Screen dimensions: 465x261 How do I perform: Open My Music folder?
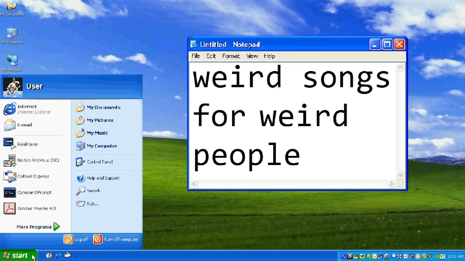pyautogui.click(x=92, y=133)
